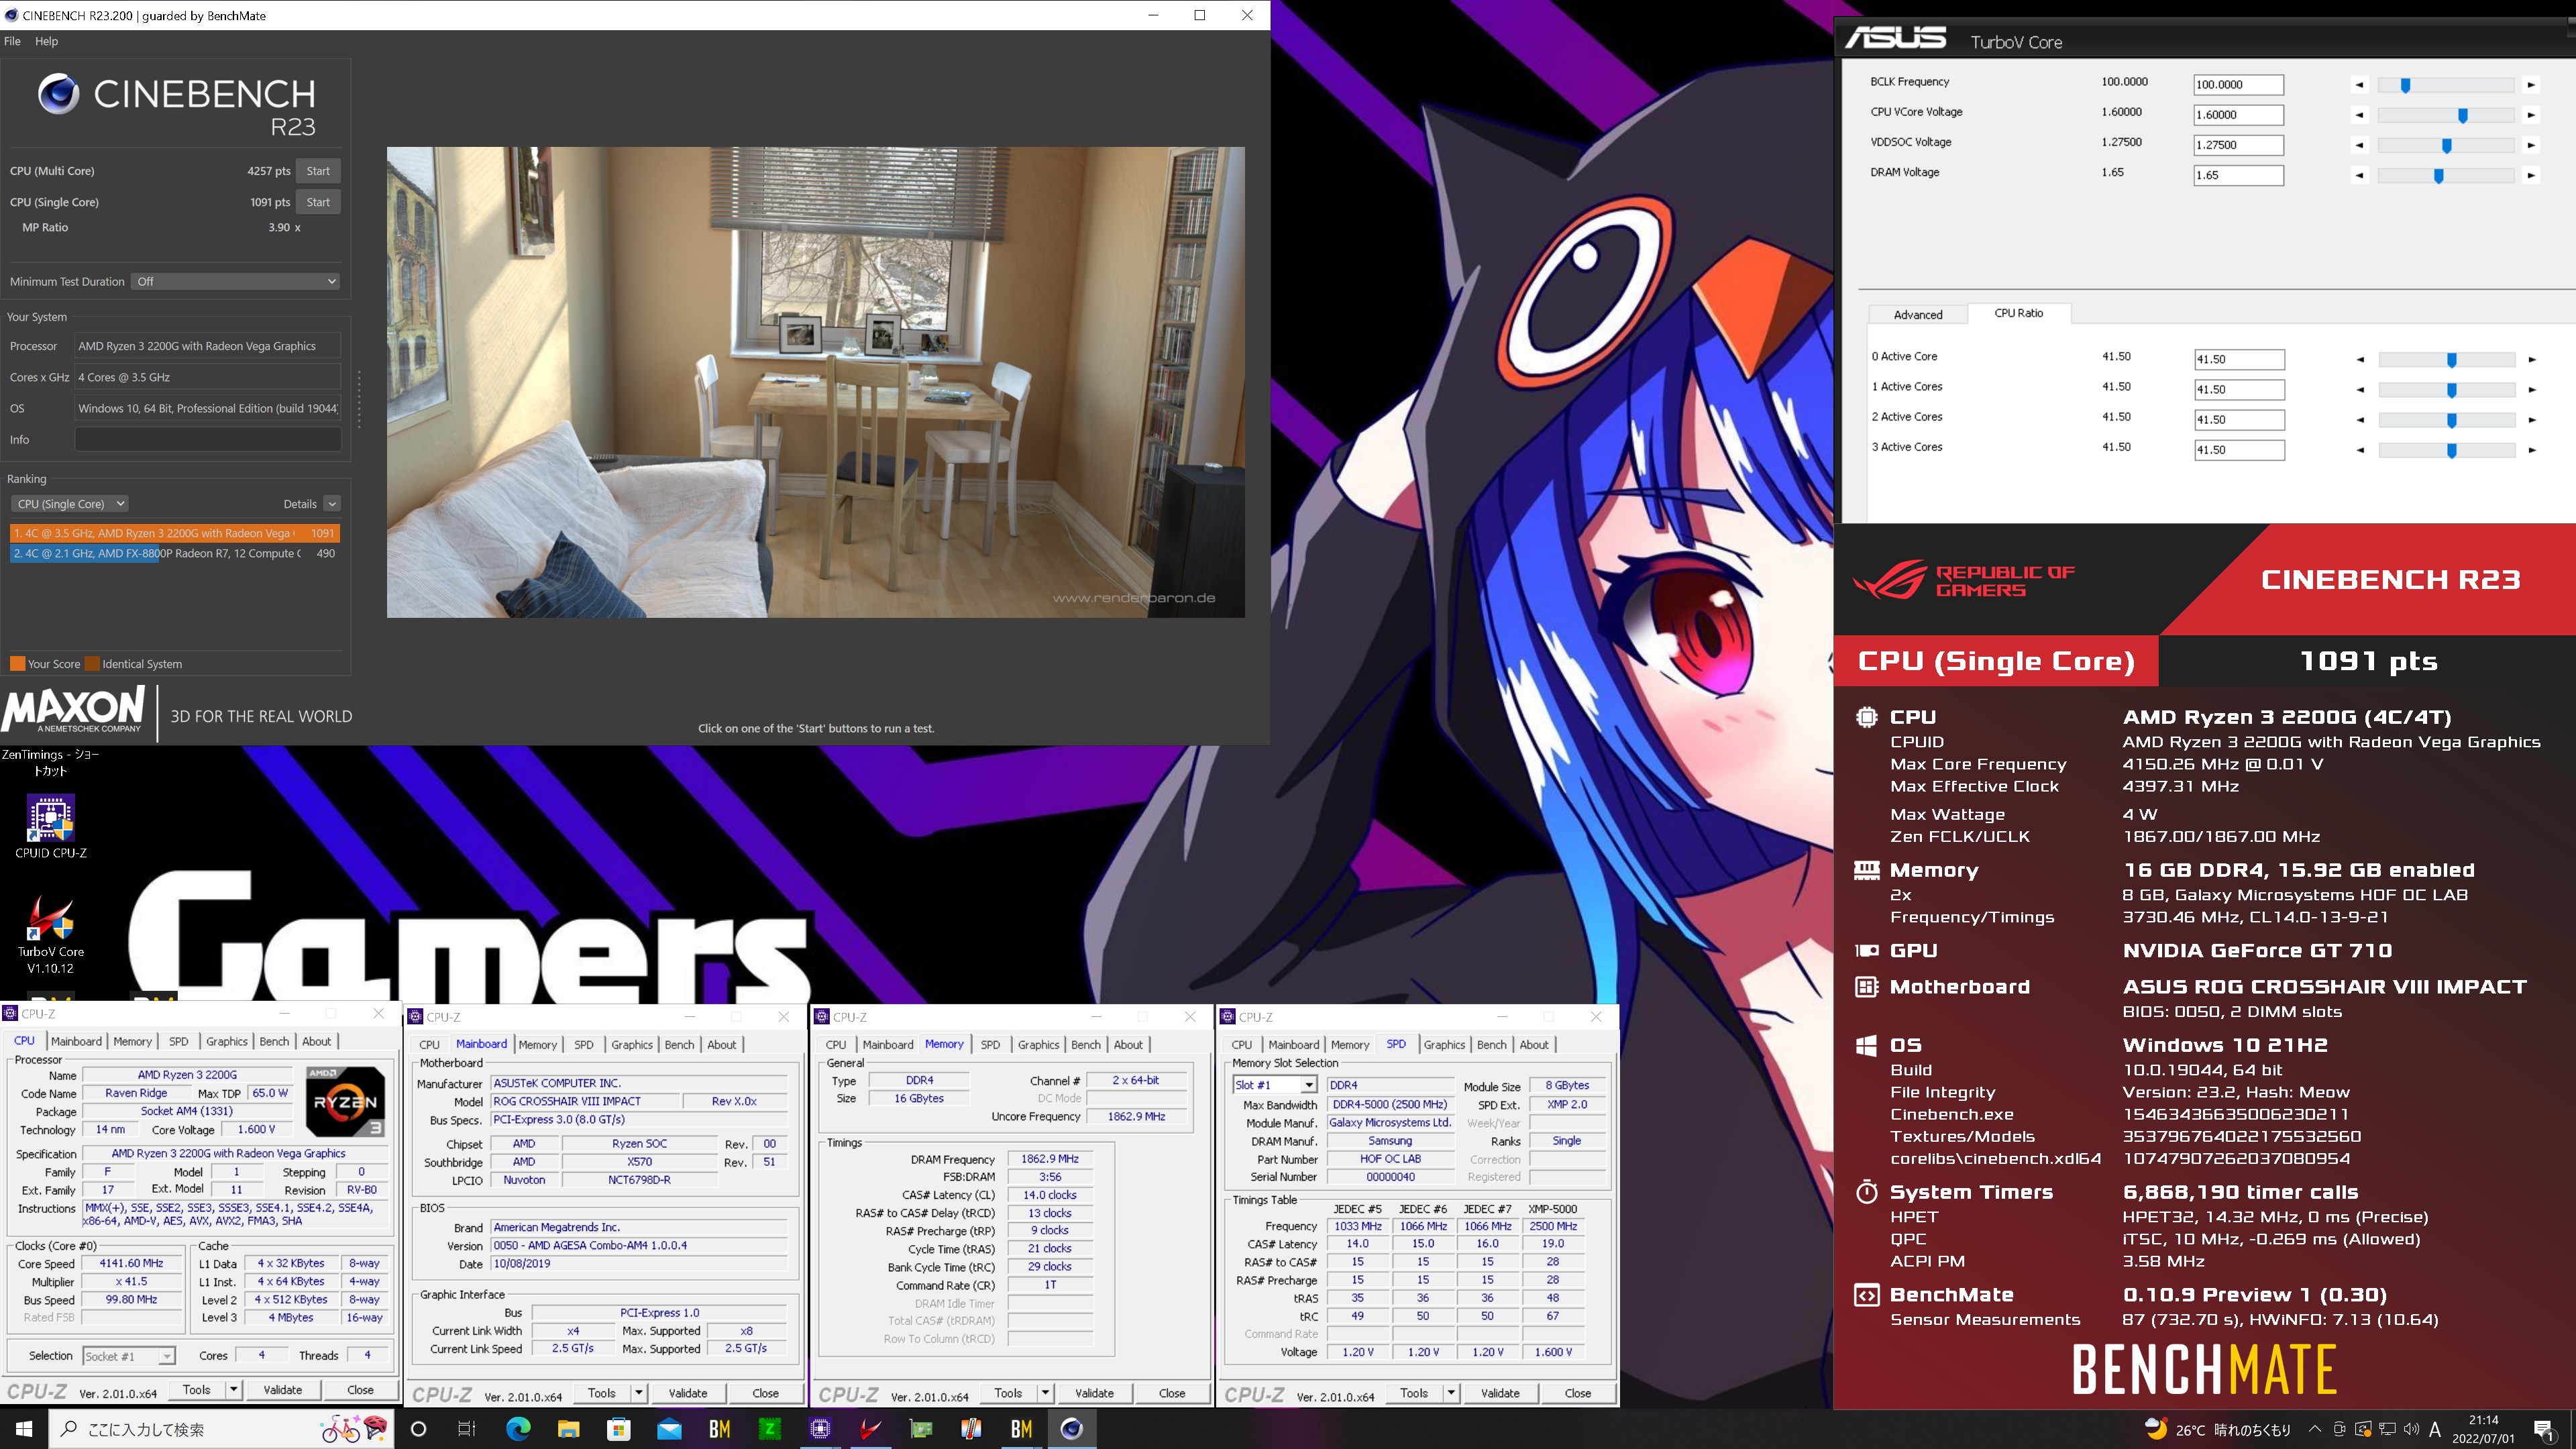Viewport: 2576px width, 1449px height.
Task: Click DRAM Voltage value field 1.65
Action: (x=2238, y=175)
